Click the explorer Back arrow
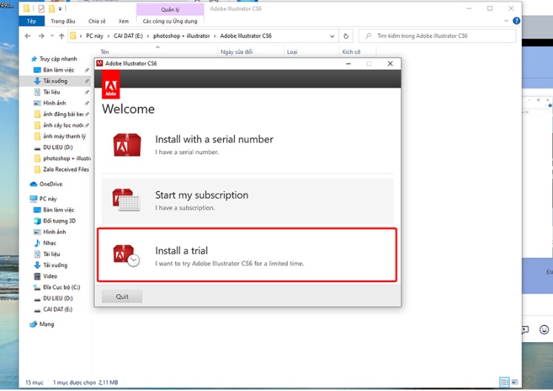Viewport: 553px width, 391px height. click(x=28, y=36)
